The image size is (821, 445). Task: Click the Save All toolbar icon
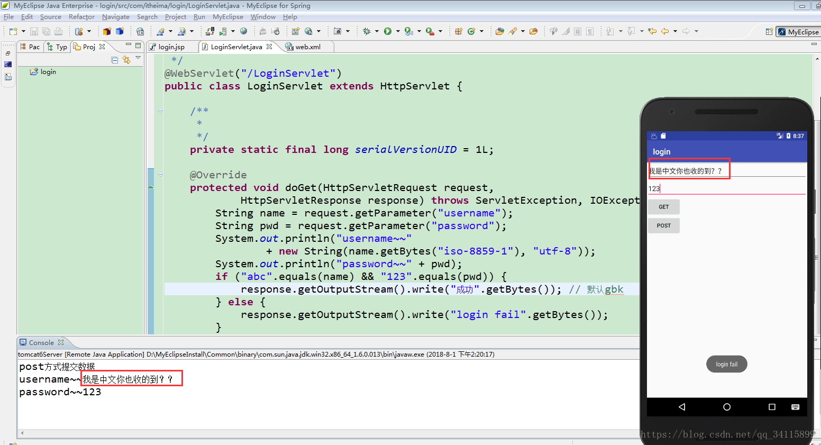(46, 32)
